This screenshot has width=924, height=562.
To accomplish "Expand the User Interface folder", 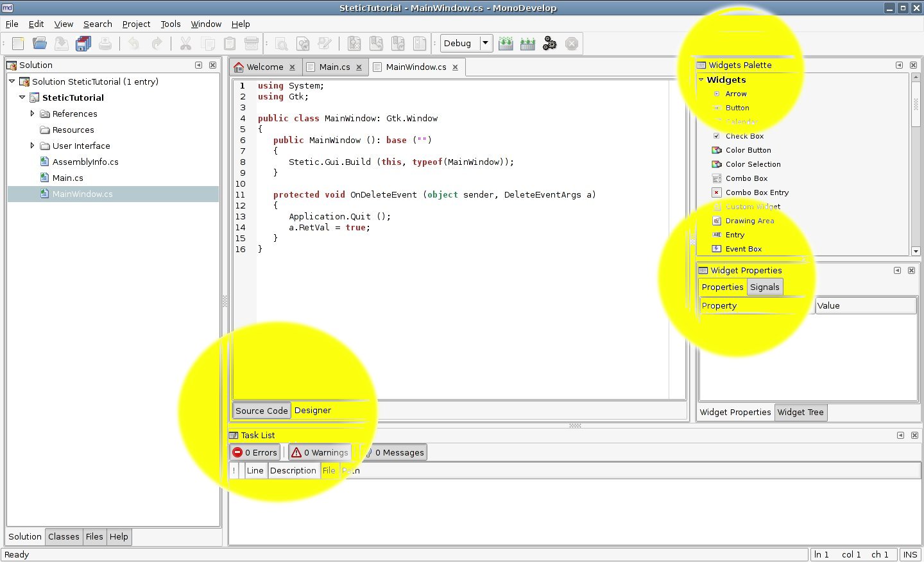I will (32, 146).
